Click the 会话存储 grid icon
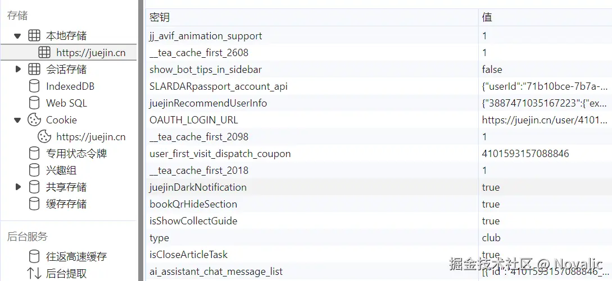This screenshot has height=281, width=612. click(x=34, y=70)
